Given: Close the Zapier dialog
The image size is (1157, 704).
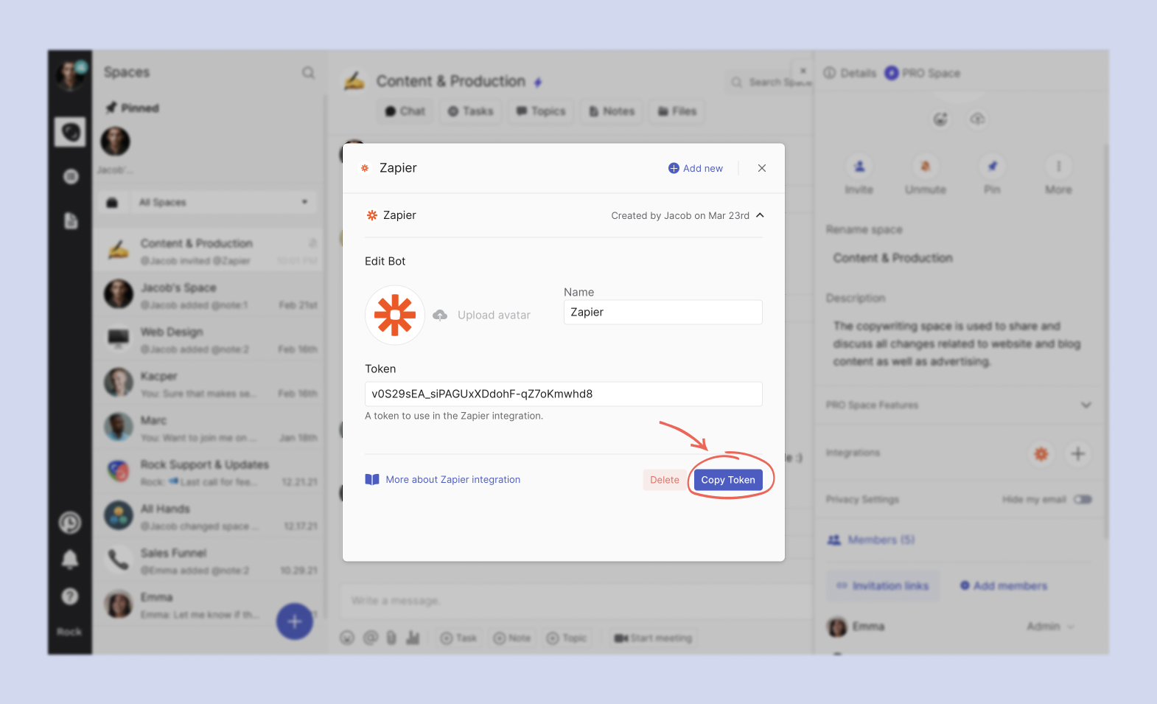Looking at the screenshot, I should click(x=761, y=169).
